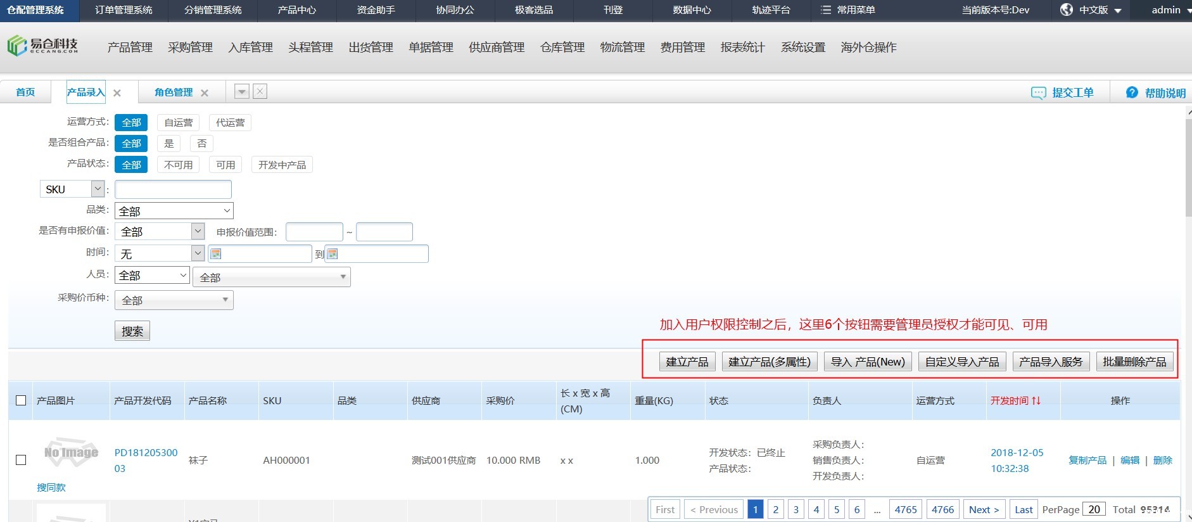Click the close-all-tabs X icon
The height and width of the screenshot is (522, 1192).
coord(260,91)
